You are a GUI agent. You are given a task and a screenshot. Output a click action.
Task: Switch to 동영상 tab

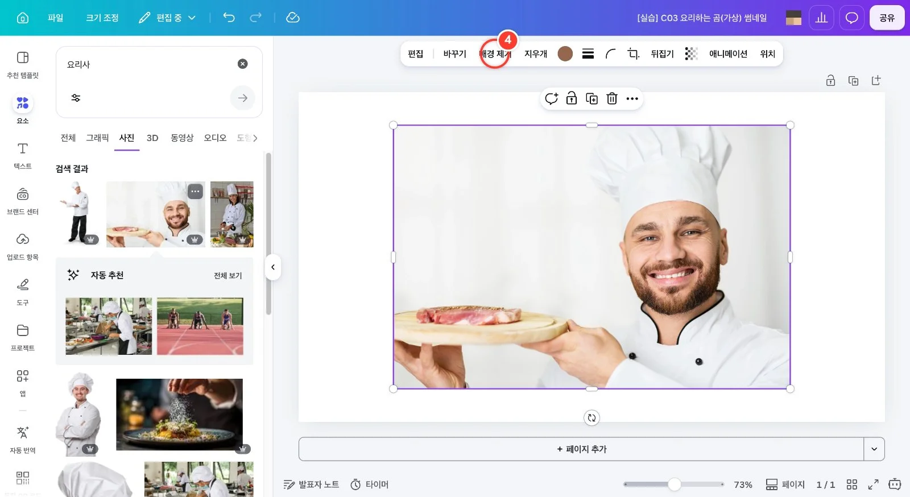(x=182, y=138)
